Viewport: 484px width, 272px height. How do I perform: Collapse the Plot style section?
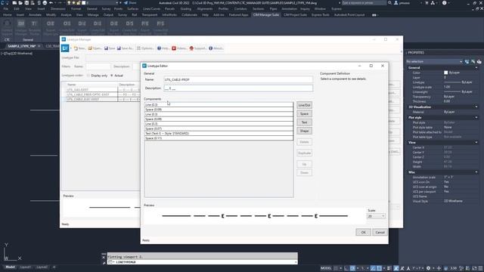pyautogui.click(x=476, y=118)
